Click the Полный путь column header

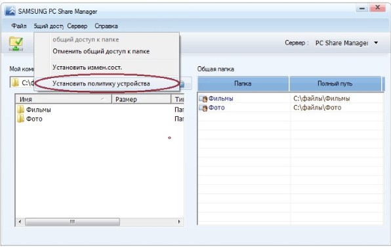pos(335,84)
